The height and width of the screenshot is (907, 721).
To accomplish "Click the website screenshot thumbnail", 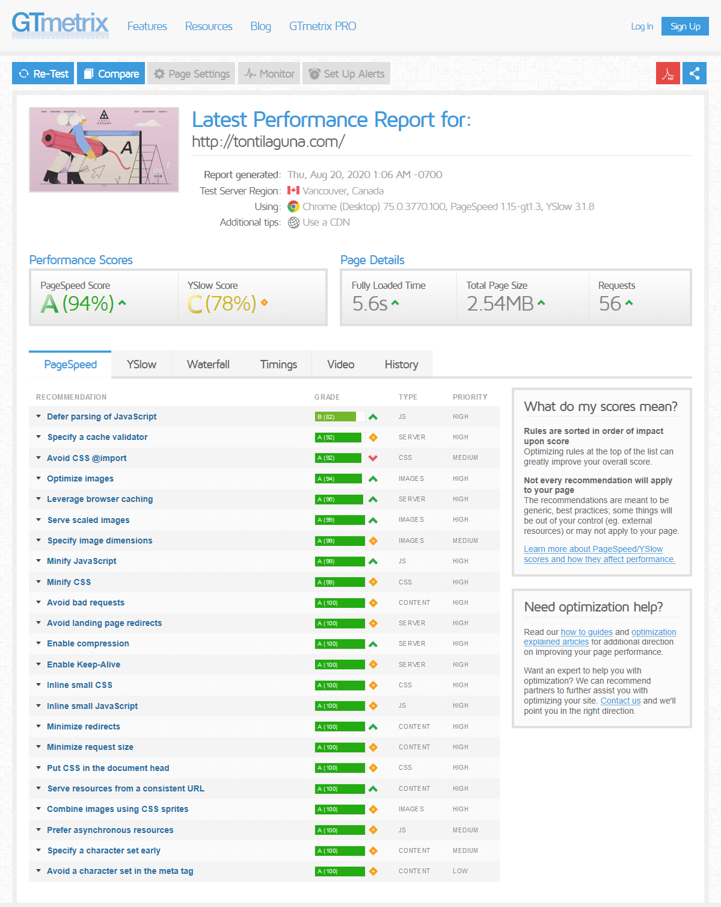I will (104, 150).
